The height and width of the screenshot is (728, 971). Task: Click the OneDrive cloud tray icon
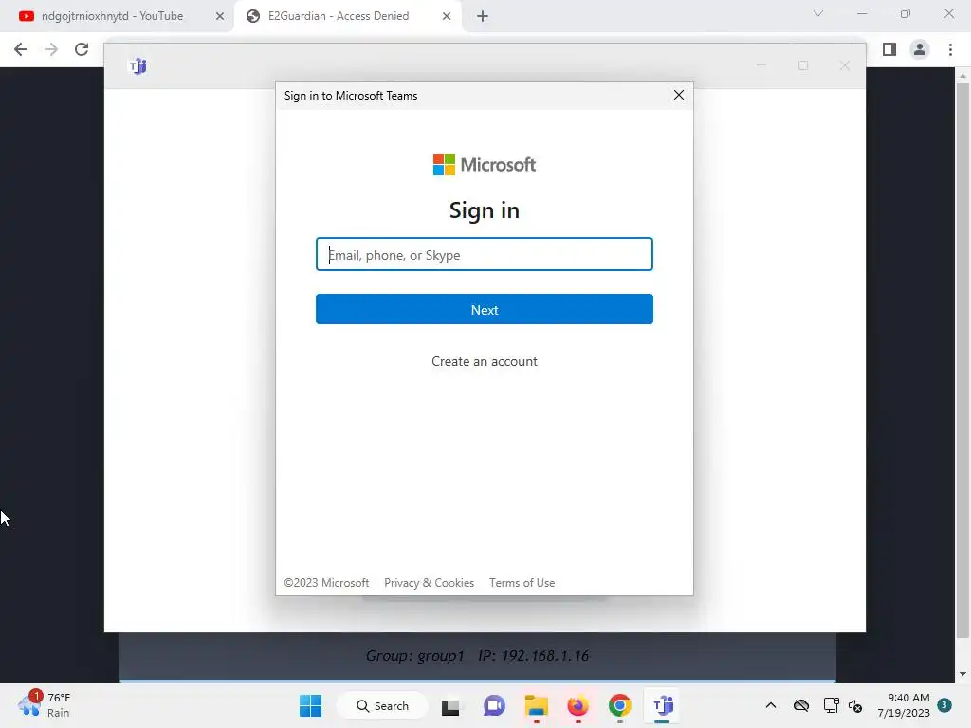pos(801,705)
